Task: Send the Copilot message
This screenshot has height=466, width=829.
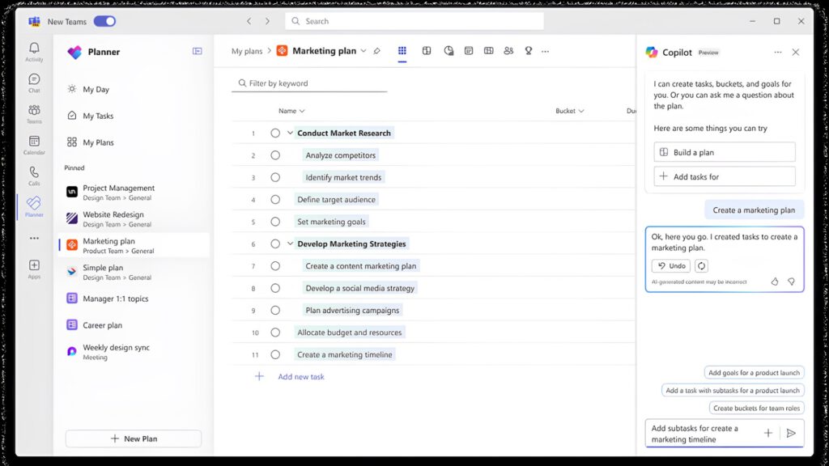Action: [x=791, y=434]
